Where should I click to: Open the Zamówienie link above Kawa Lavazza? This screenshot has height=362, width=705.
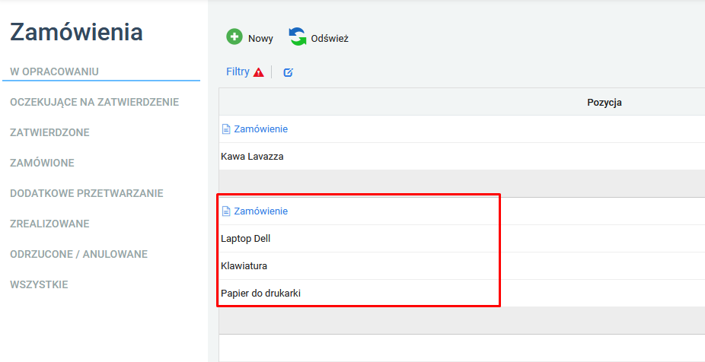tap(261, 129)
